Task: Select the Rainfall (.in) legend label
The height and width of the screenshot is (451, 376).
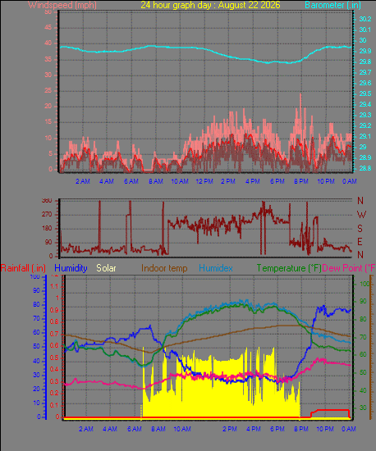Action: tap(23, 268)
